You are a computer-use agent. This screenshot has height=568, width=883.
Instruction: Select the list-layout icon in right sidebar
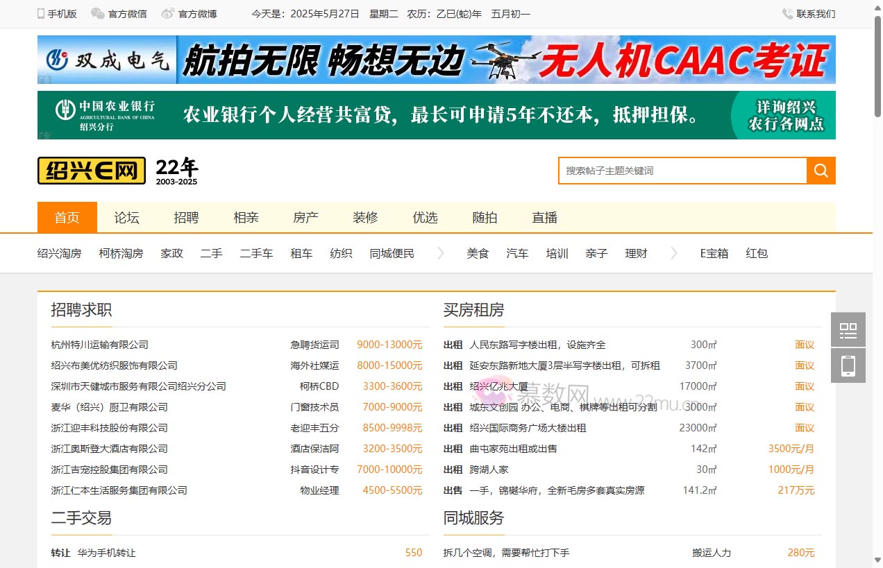pyautogui.click(x=848, y=329)
